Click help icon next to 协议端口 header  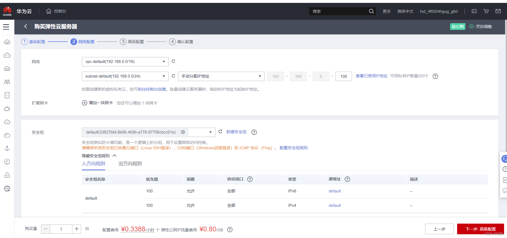click(x=250, y=179)
